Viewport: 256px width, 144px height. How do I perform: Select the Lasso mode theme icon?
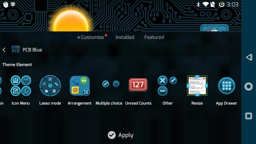[50, 85]
